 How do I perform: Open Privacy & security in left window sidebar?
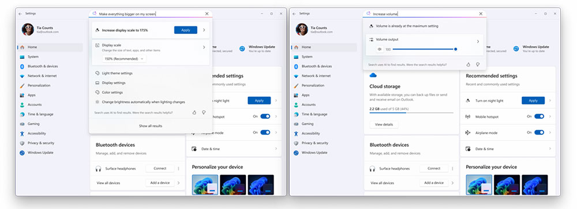[50, 143]
